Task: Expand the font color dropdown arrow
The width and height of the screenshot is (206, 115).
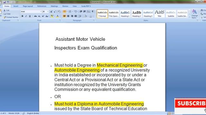Action: coord(60,16)
